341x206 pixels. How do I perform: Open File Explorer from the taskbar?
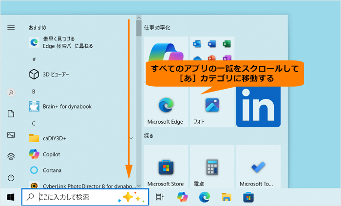pos(227,197)
